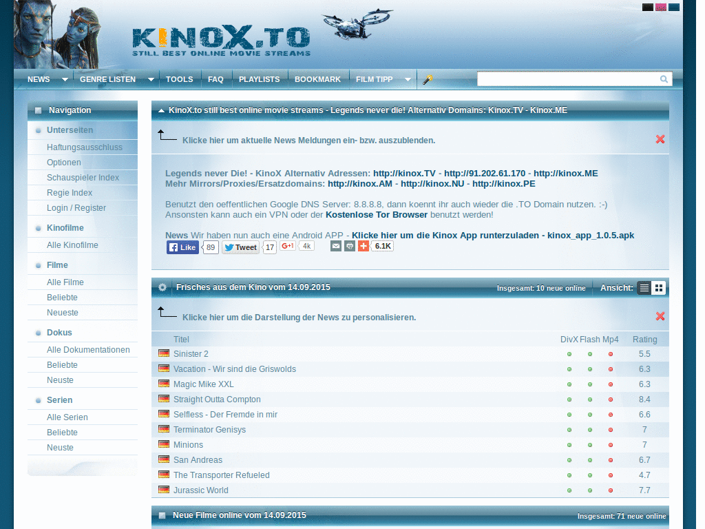705x529 pixels.
Task: Open the movie The Transporter Refueled
Action: coord(222,475)
